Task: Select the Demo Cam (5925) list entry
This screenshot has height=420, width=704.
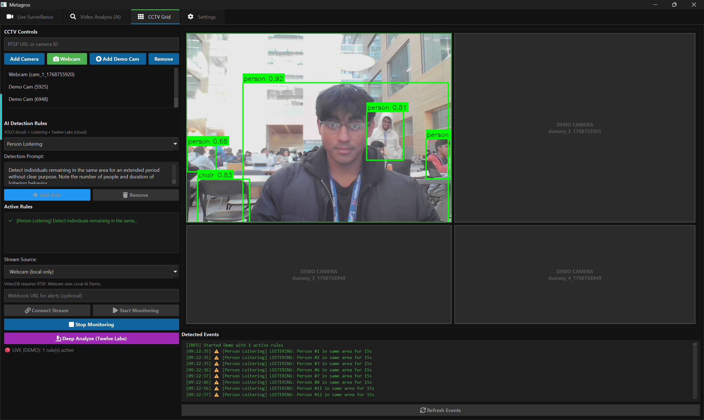Action: pyautogui.click(x=28, y=87)
